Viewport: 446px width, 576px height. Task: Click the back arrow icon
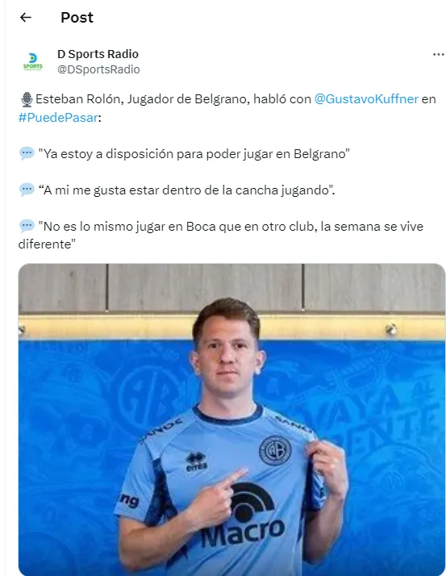pos(25,17)
